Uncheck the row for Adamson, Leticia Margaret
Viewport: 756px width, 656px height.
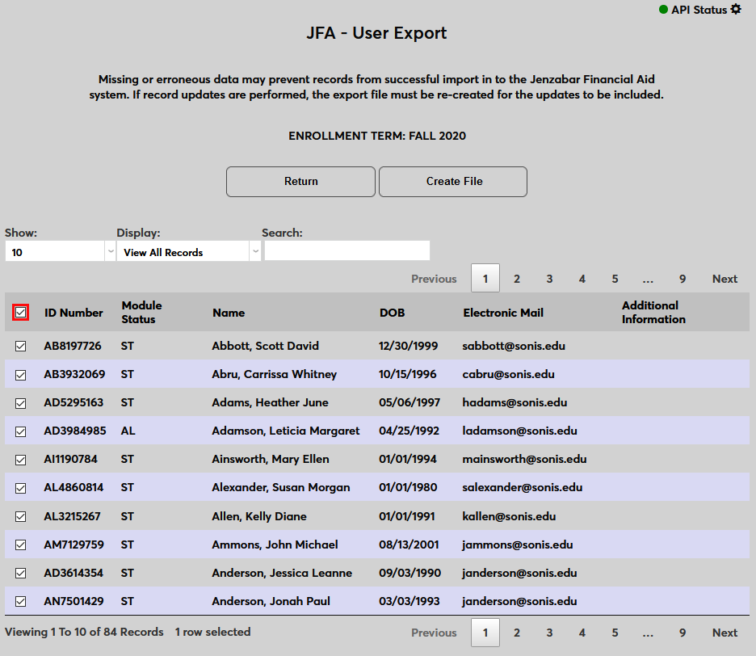pyautogui.click(x=21, y=431)
